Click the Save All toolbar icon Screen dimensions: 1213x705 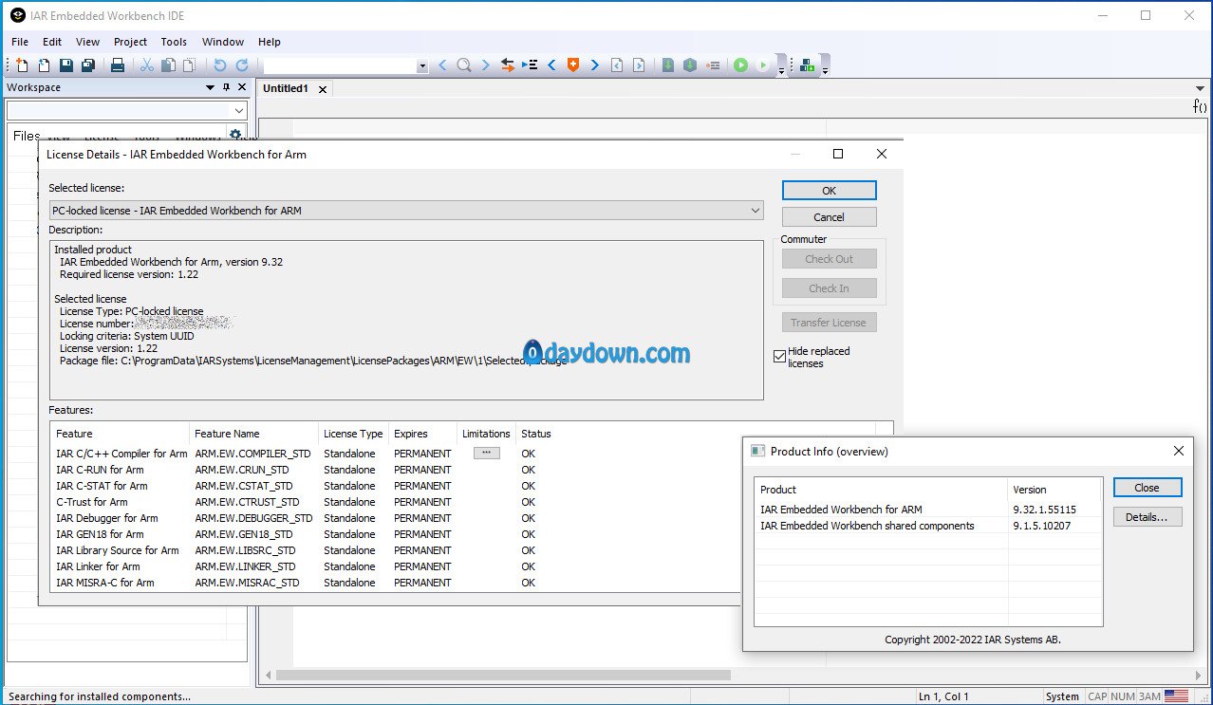pos(88,65)
